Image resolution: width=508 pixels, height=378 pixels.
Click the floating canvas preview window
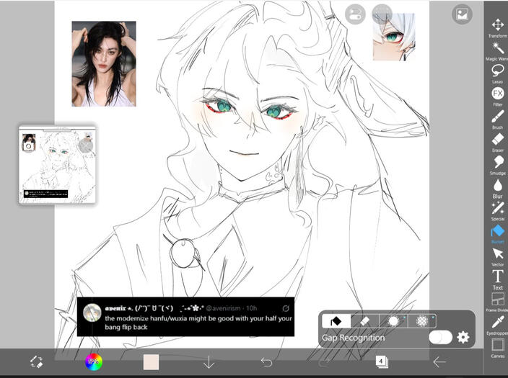pos(57,165)
